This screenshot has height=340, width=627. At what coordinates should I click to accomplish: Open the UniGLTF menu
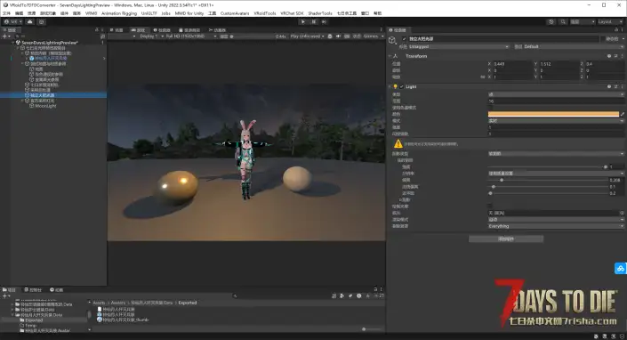(x=149, y=13)
